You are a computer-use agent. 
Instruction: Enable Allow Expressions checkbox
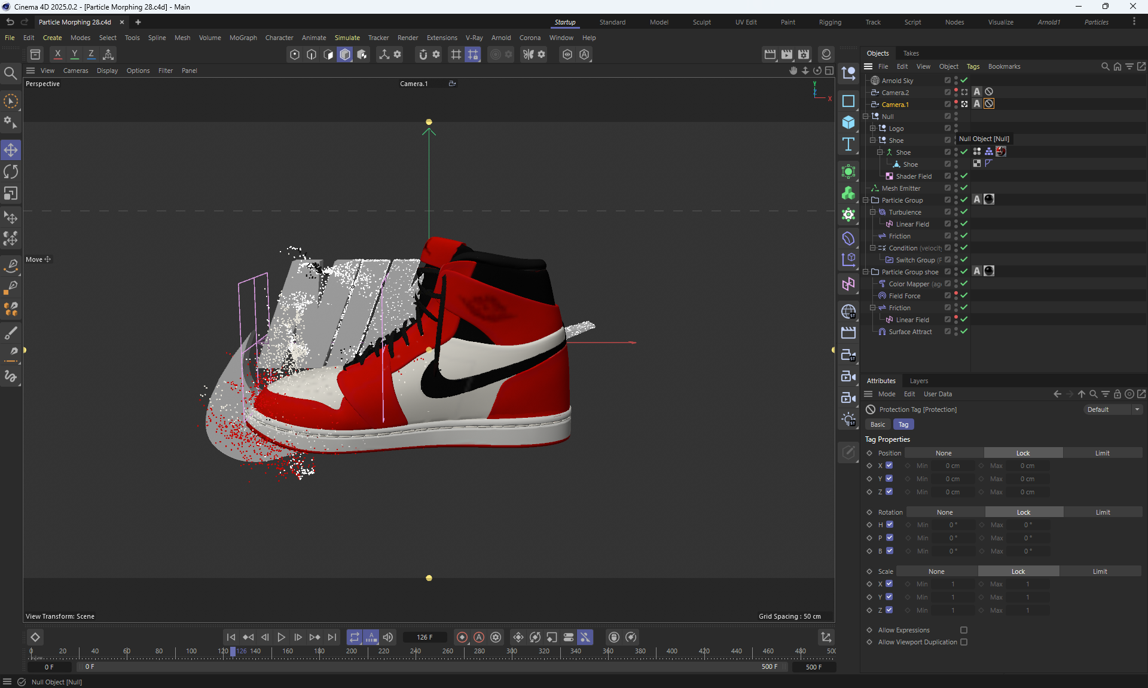pyautogui.click(x=963, y=630)
